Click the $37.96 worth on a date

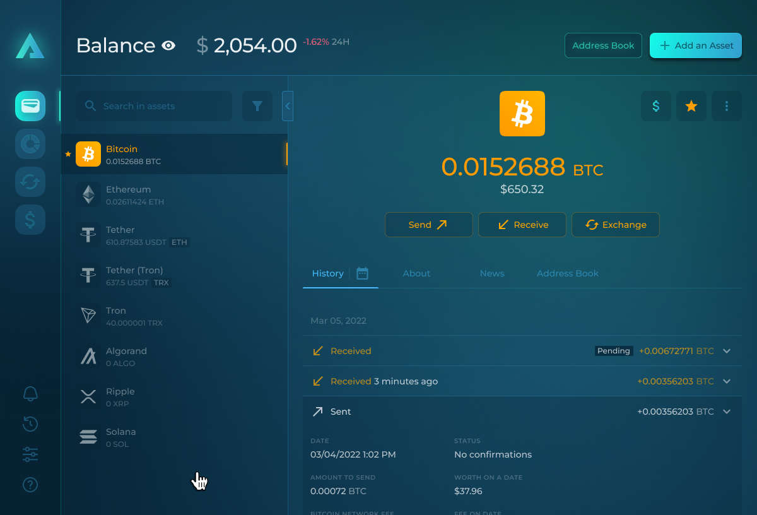click(x=468, y=491)
